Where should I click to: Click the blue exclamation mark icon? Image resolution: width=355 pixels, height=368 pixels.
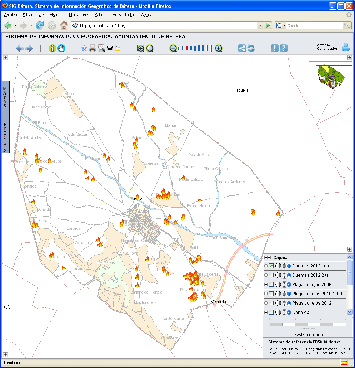(x=274, y=48)
